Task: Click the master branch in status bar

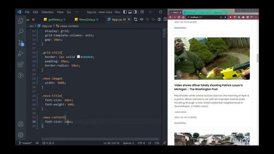Action: [x=25, y=143]
